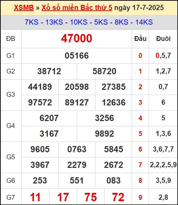Select G5 number 0763
The height and width of the screenshot is (205, 178).
pyautogui.click(x=77, y=149)
